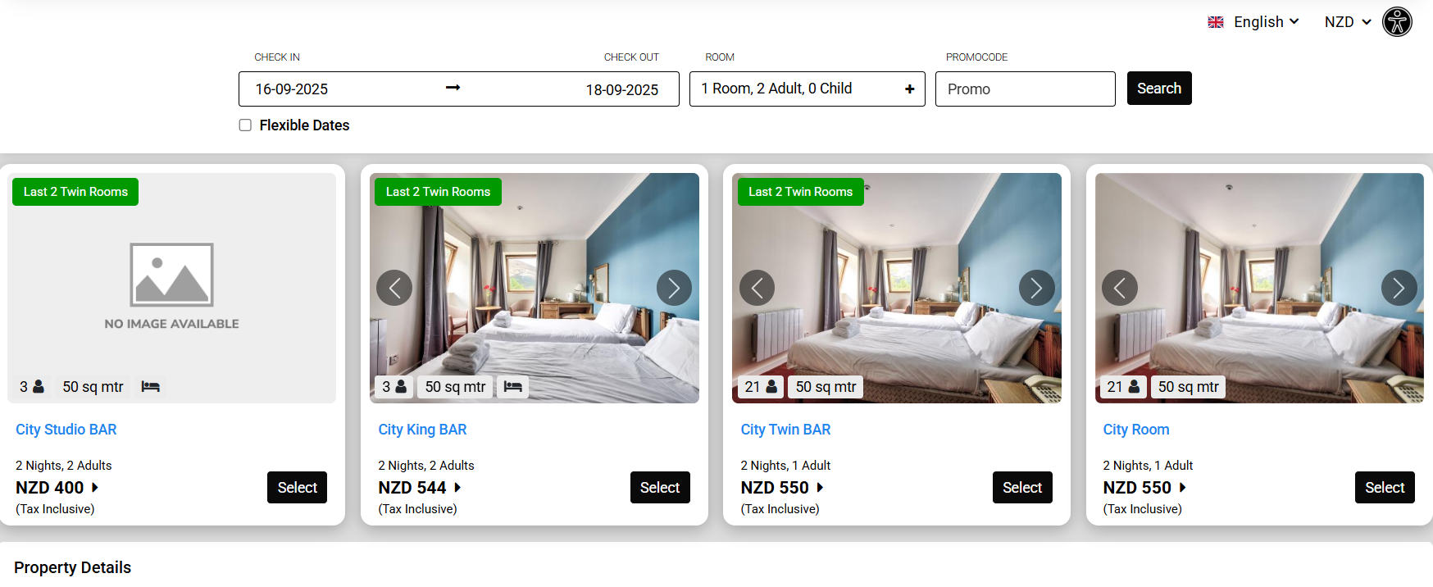Expand NZD 400 price breakdown arrow
This screenshot has width=1433, height=587.
click(95, 487)
